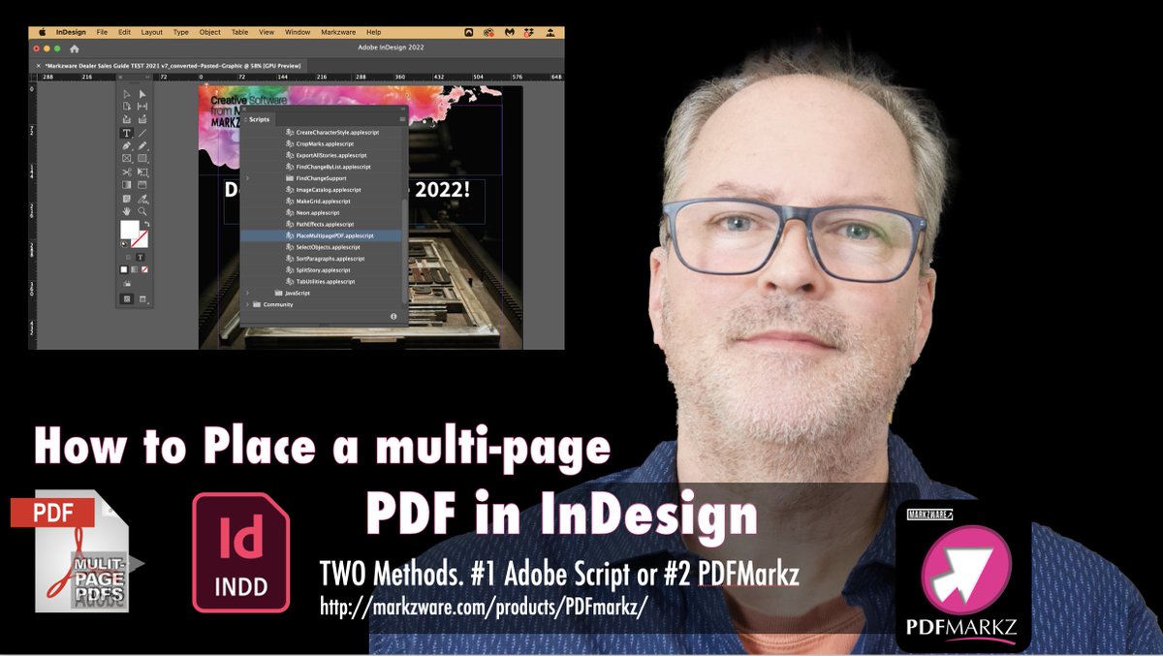Select the Content Placer tool
The image size is (1163, 656).
click(x=142, y=119)
